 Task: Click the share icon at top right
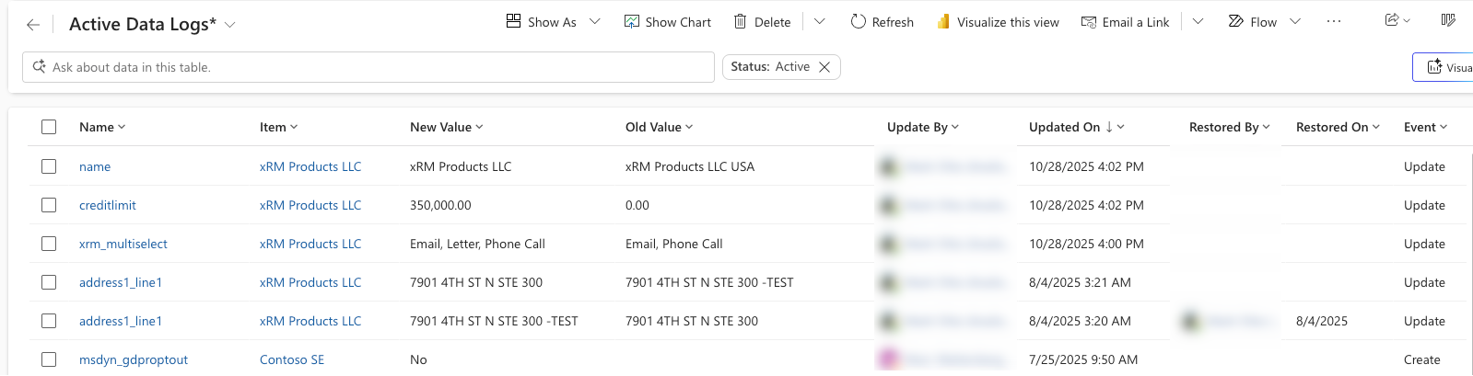(x=1392, y=20)
